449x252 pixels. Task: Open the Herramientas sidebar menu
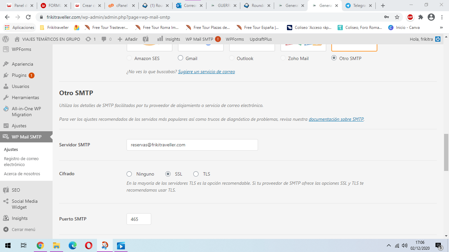click(x=26, y=97)
